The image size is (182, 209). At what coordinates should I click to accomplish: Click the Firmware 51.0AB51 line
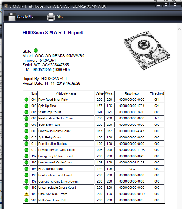pos(39,60)
